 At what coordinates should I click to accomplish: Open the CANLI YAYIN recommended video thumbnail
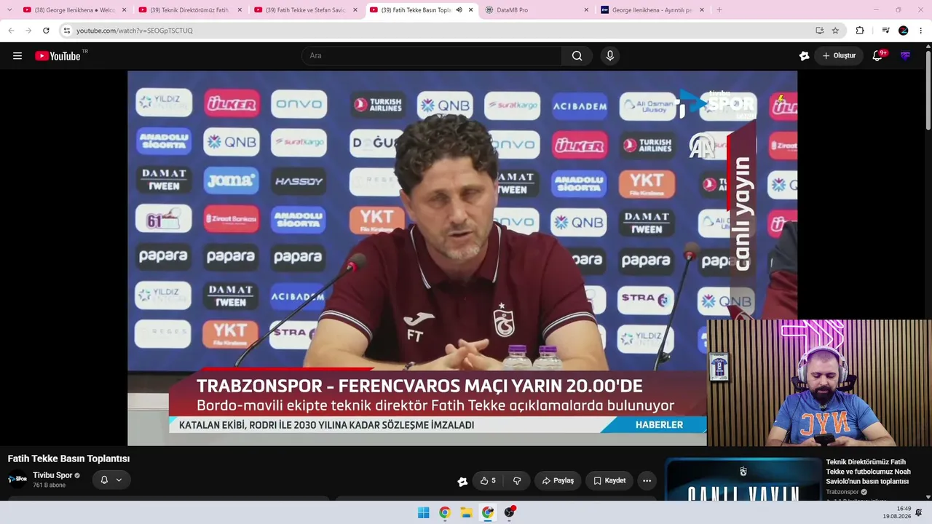[743, 479]
